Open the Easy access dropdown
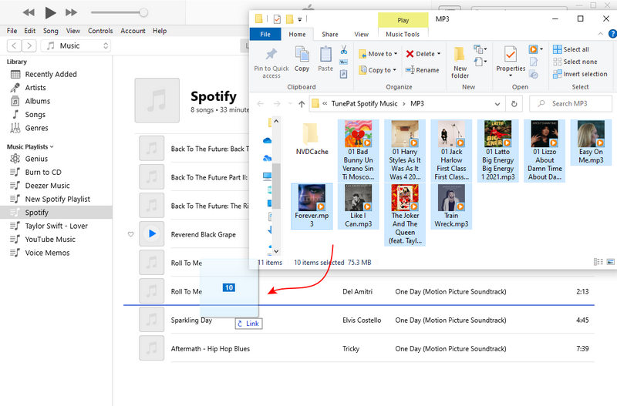The width and height of the screenshot is (617, 406). point(480,62)
